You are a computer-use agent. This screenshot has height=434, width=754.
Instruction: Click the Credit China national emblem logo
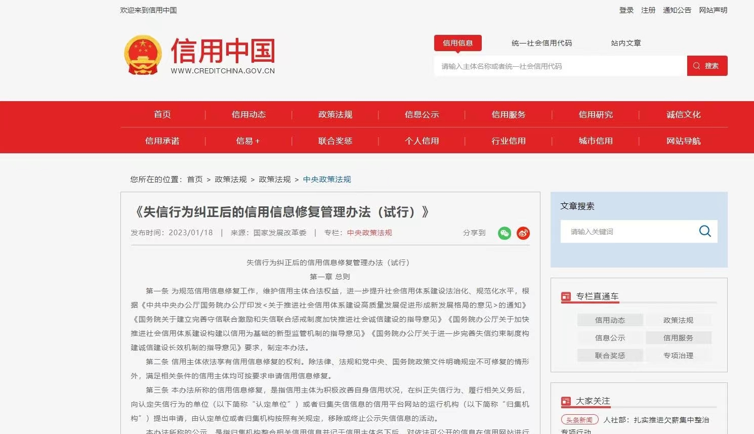point(143,55)
